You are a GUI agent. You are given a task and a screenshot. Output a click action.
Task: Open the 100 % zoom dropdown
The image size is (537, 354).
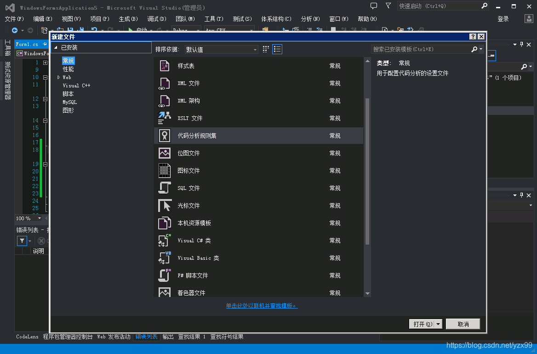click(40, 218)
